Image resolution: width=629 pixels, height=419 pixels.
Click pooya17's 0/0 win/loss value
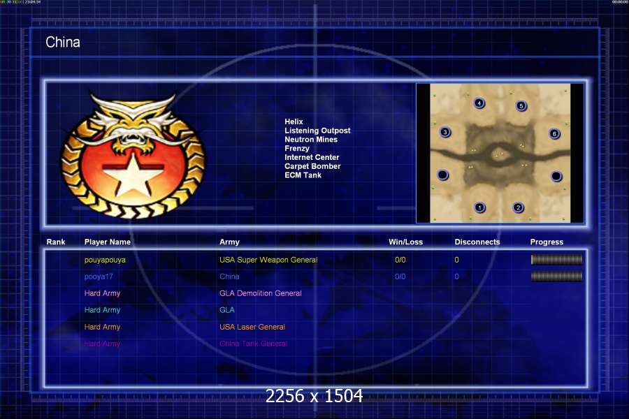400,277
